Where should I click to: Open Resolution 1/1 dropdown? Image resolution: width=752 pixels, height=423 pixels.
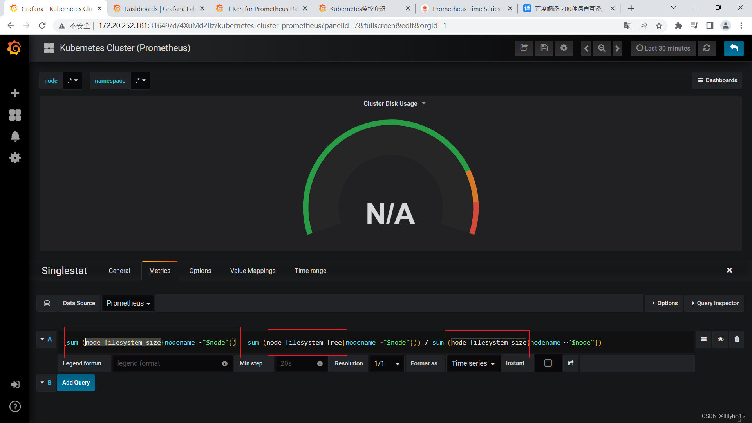pyautogui.click(x=387, y=363)
